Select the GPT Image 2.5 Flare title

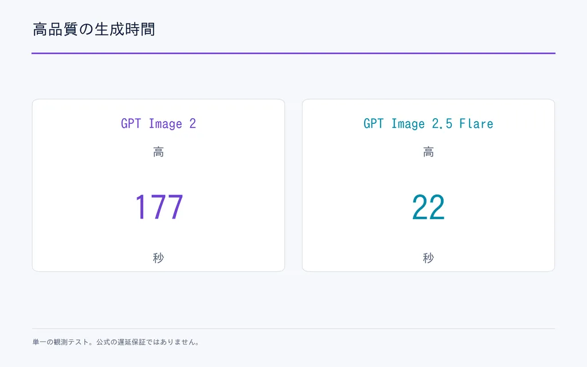point(428,124)
